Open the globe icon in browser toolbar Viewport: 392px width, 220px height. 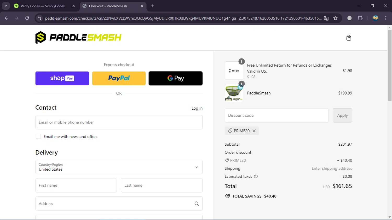click(349, 18)
